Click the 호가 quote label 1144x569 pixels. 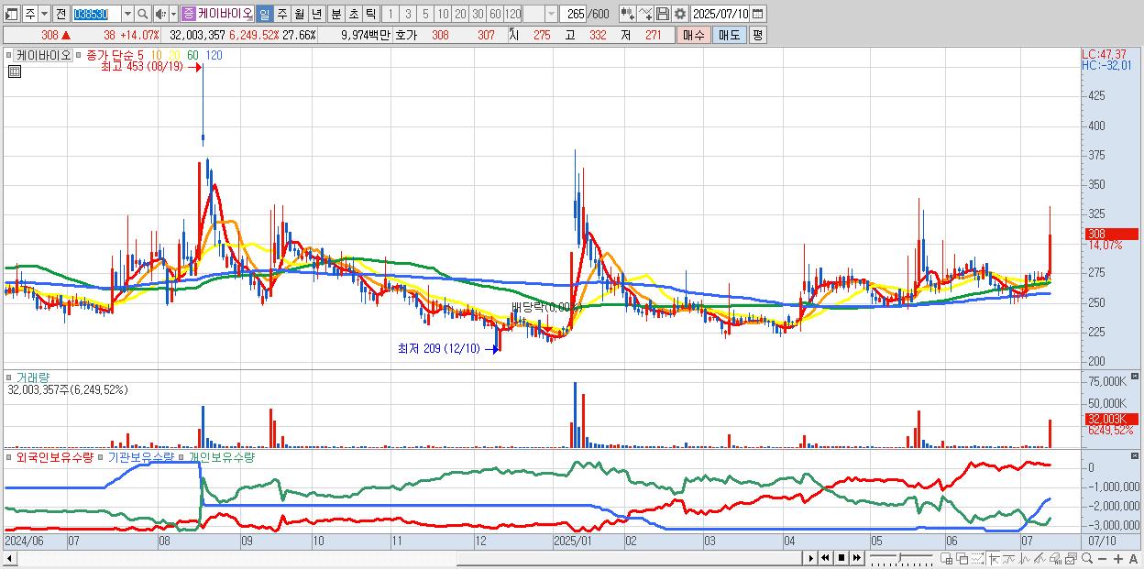point(404,35)
